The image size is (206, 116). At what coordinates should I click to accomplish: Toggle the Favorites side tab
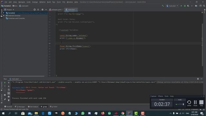click(1, 86)
